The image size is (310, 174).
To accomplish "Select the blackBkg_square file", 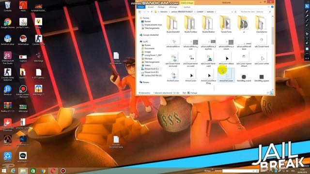I will pos(262,77).
